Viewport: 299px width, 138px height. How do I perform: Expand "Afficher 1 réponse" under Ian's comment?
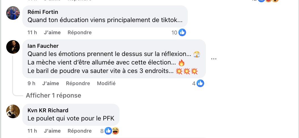click(54, 96)
